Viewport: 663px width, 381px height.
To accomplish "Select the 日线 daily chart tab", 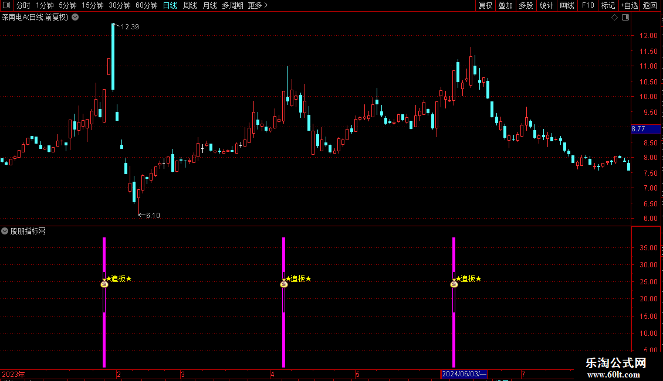I will click(170, 5).
